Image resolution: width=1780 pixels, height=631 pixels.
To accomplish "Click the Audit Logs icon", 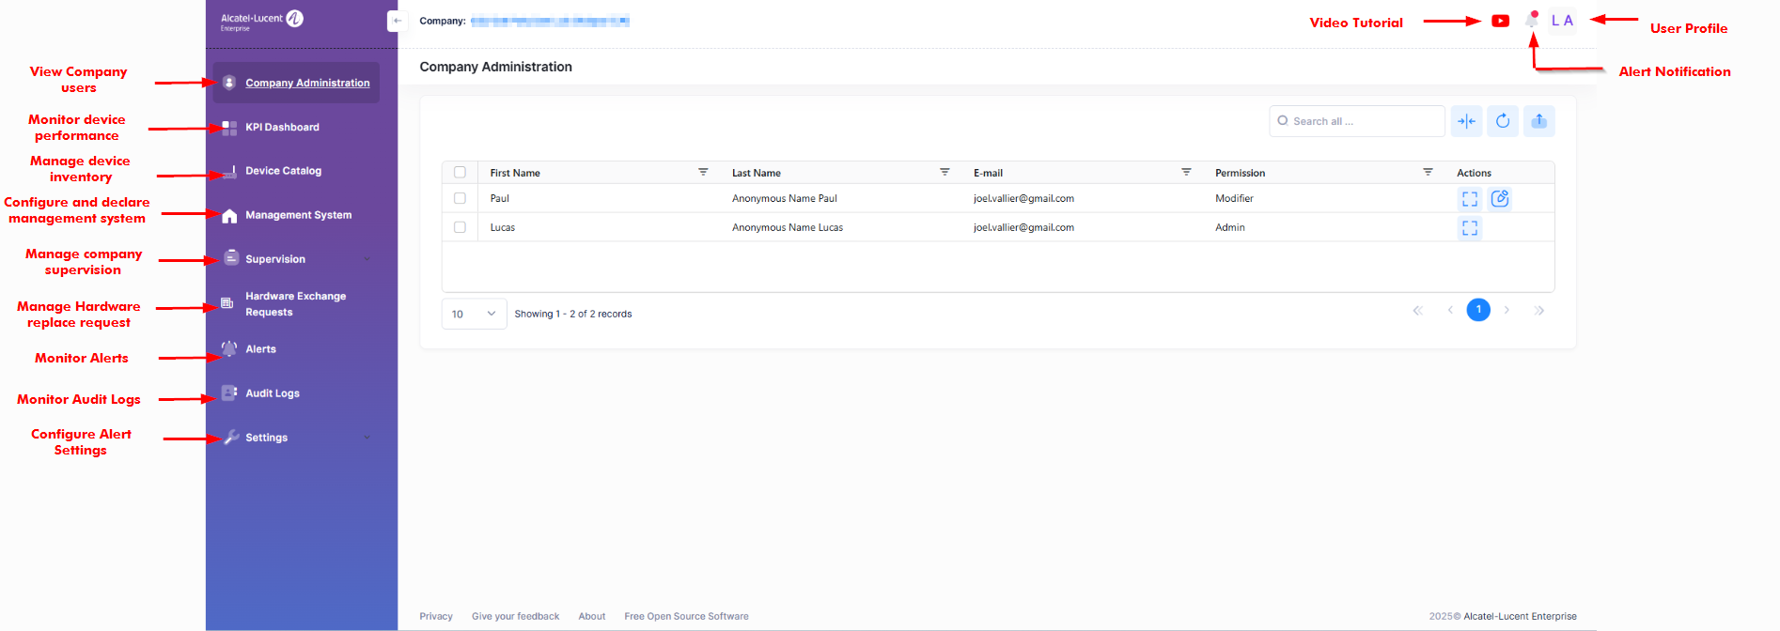I will [x=229, y=392].
